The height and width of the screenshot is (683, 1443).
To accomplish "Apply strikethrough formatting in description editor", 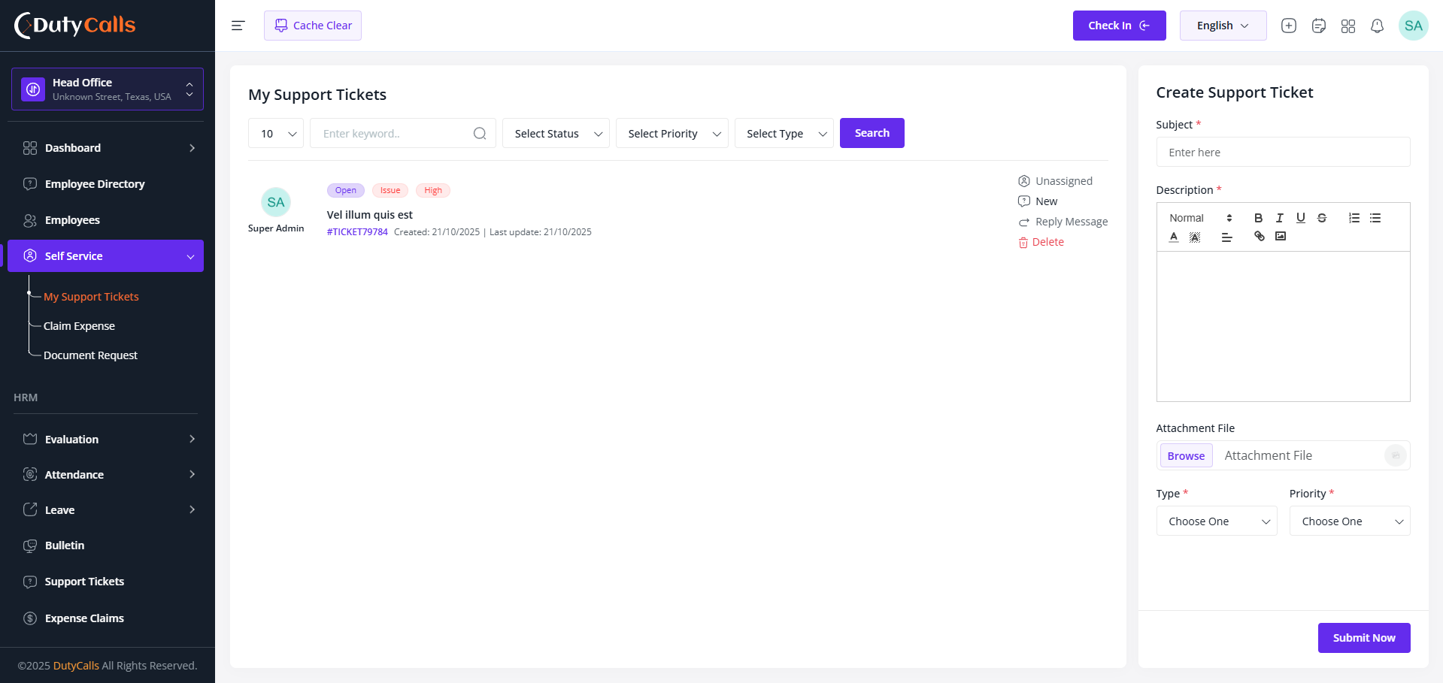I will click(1321, 218).
